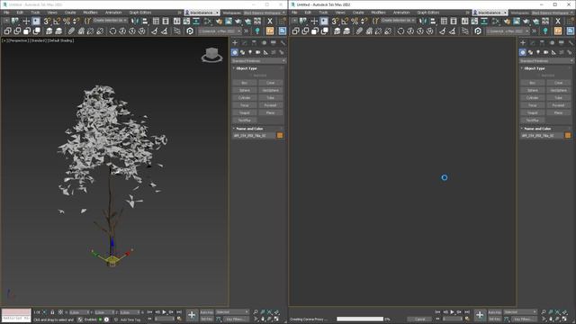The image size is (576, 324).
Task: Open Standard Primitives dropdown in right window
Action: (x=546, y=60)
